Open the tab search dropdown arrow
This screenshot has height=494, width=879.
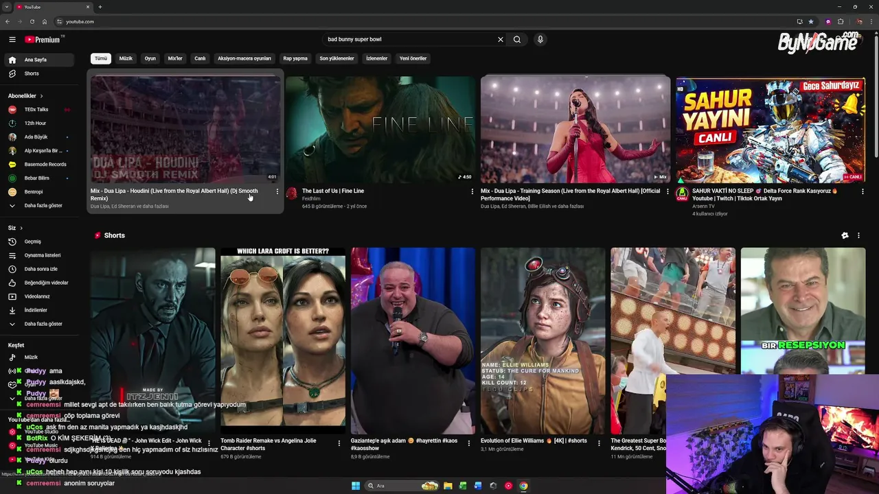[8, 7]
